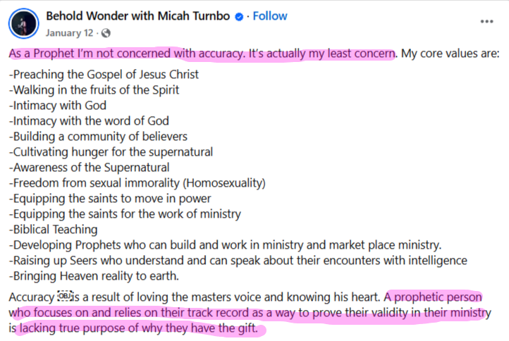Click the OBJ placeholder character after Accuracy
This screenshot has height=341, width=509.
(x=64, y=296)
